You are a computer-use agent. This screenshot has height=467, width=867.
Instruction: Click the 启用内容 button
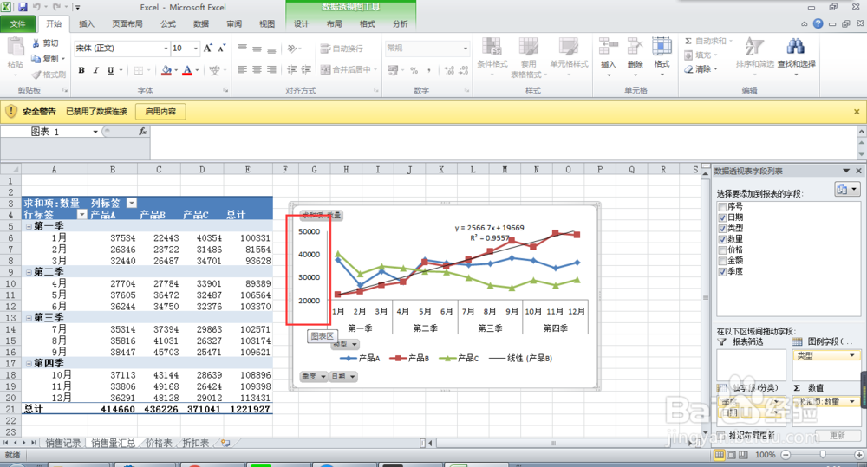tap(160, 112)
